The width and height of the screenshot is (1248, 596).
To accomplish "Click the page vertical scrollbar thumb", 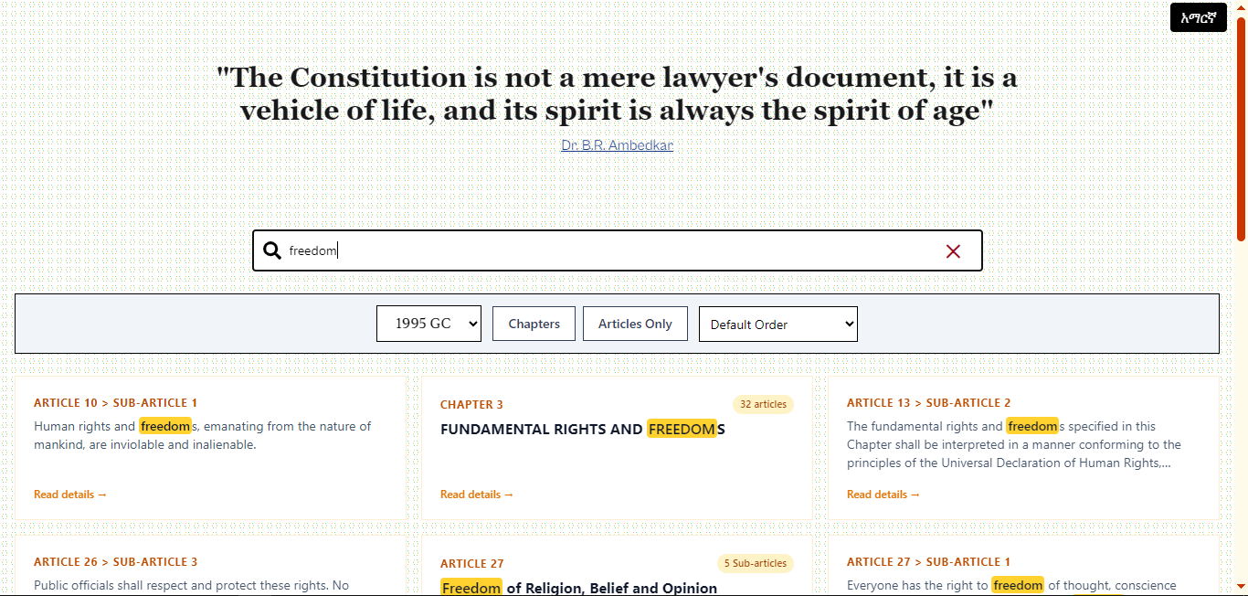I will pyautogui.click(x=1242, y=128).
